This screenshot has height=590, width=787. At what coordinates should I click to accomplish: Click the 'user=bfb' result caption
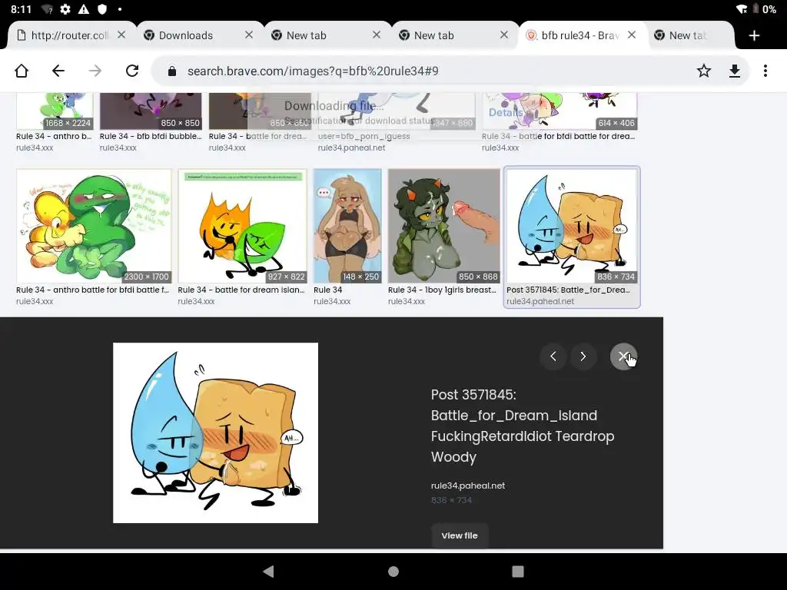coord(364,136)
